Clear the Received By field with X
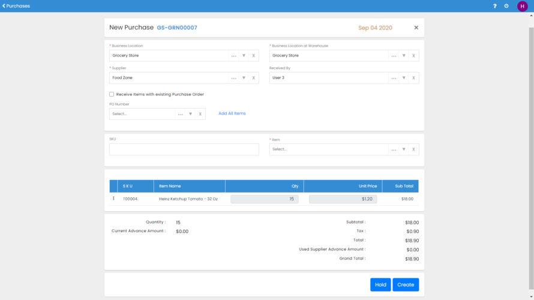 click(413, 78)
